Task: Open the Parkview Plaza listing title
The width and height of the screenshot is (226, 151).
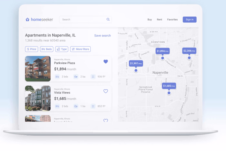Action: [65, 63]
